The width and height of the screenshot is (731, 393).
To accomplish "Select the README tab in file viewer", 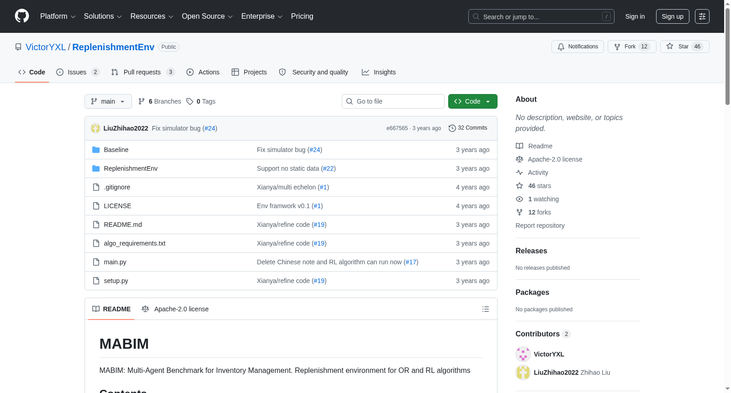I will pos(111,309).
